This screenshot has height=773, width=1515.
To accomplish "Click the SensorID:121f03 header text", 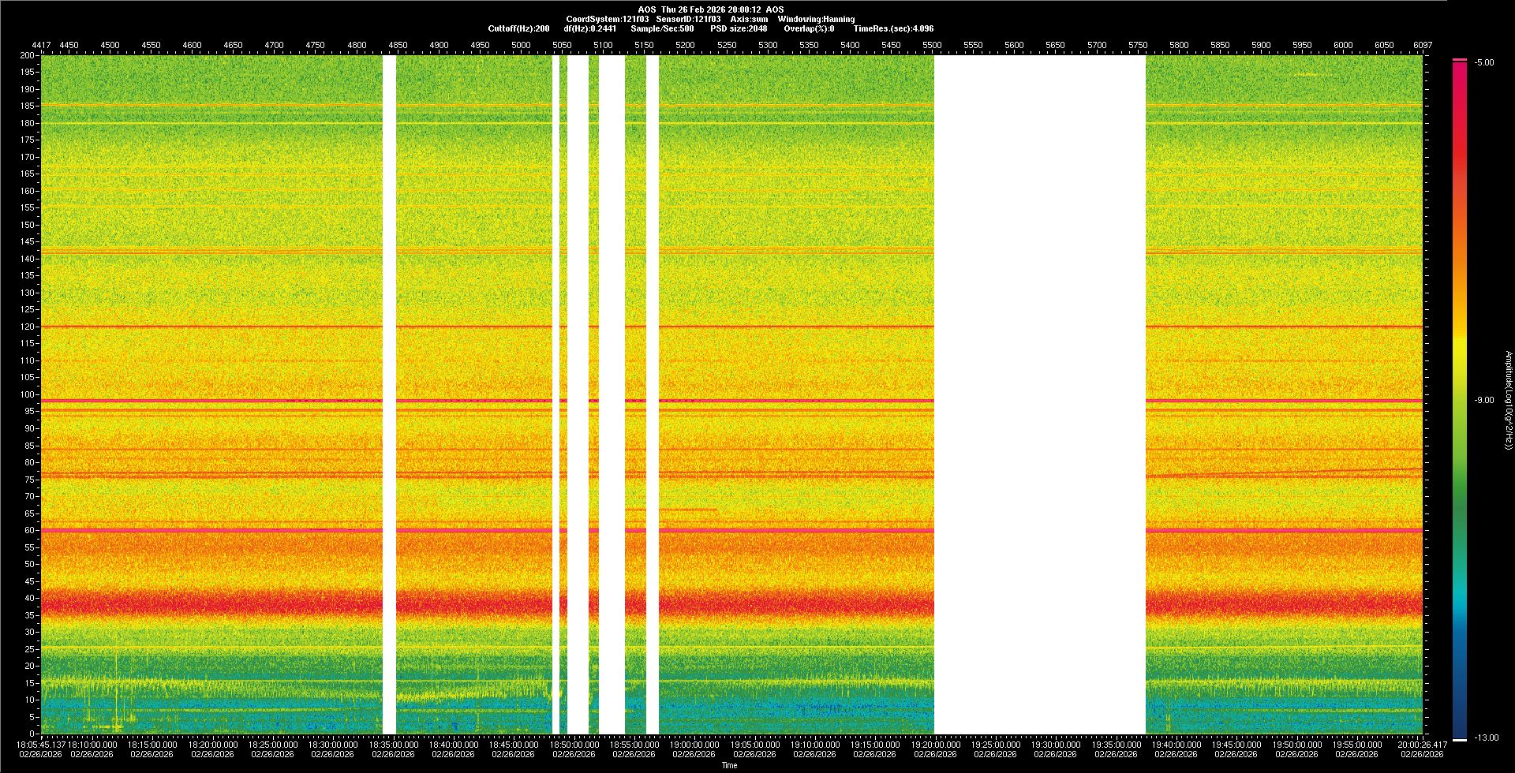I will point(688,19).
